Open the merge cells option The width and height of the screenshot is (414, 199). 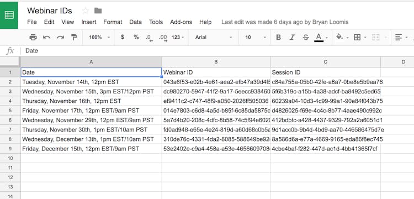click(375, 37)
